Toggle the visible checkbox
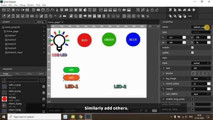This screenshot has height=120, width=213. (192, 53)
